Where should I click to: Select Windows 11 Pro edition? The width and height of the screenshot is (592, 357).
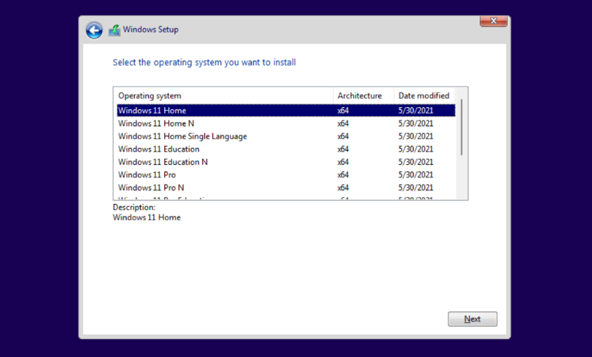147,174
